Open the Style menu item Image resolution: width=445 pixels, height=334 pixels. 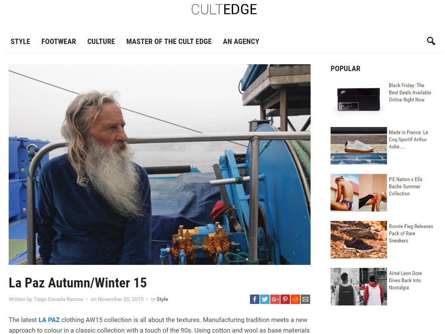(x=20, y=41)
